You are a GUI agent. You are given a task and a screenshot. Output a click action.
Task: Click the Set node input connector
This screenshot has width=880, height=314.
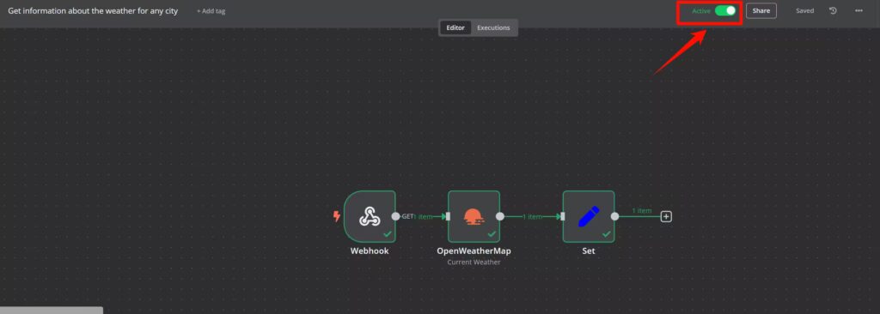[562, 216]
